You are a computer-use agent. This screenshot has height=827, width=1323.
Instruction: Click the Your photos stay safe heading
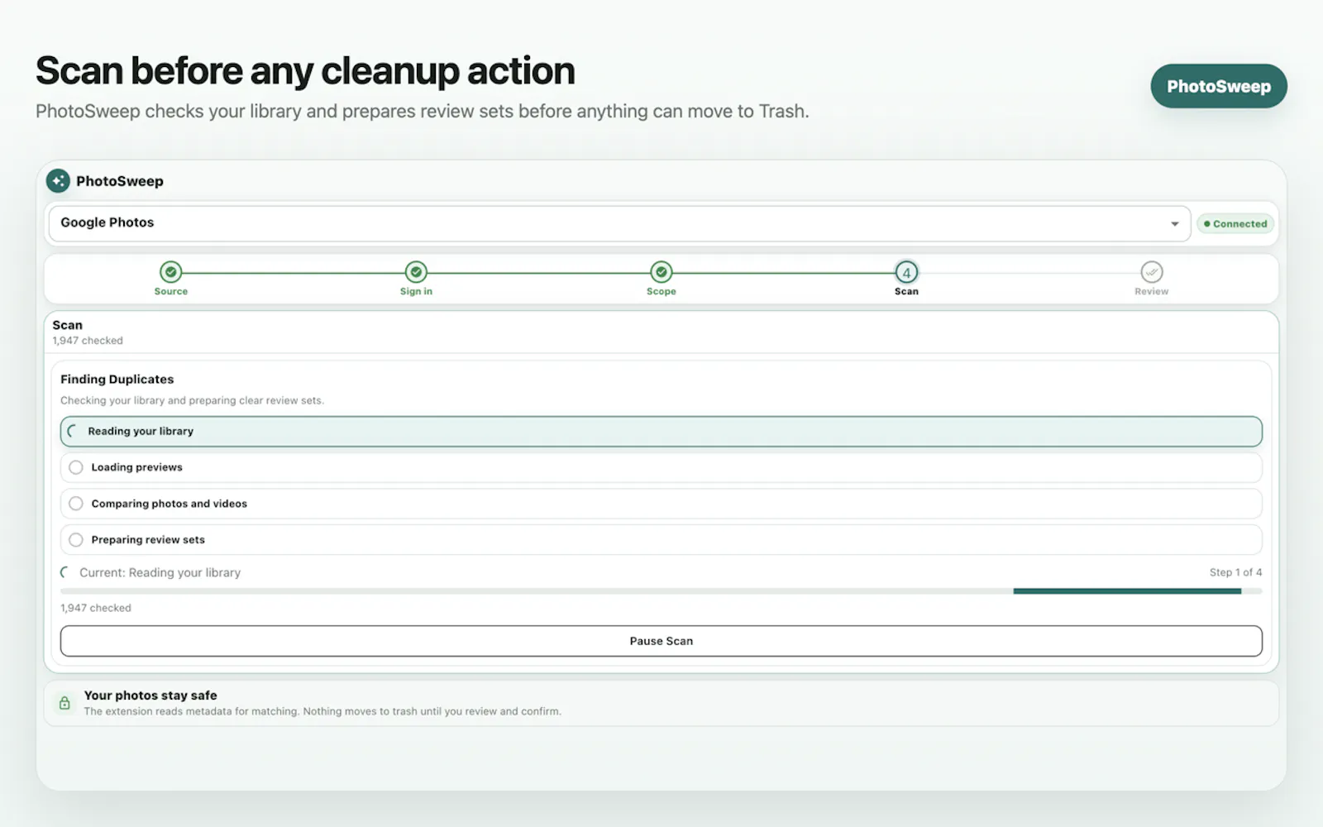[150, 696]
